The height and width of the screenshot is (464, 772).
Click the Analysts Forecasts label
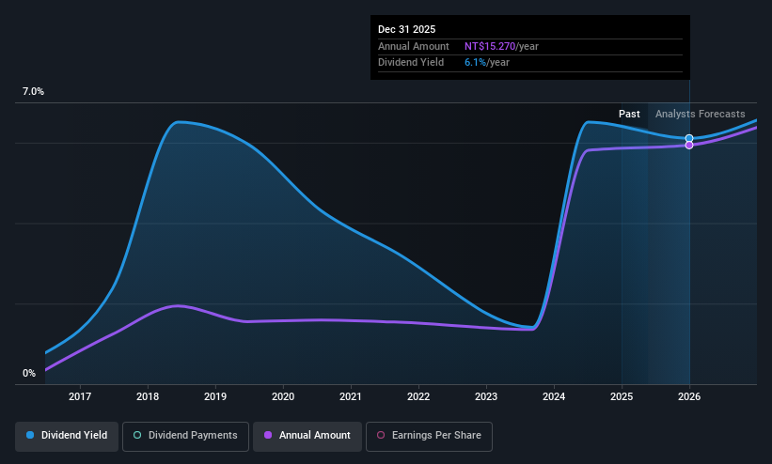(x=701, y=115)
